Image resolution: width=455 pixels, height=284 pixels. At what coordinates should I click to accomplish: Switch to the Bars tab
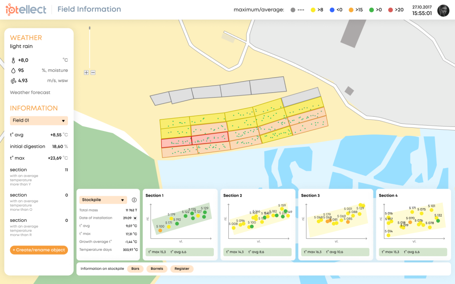(135, 268)
